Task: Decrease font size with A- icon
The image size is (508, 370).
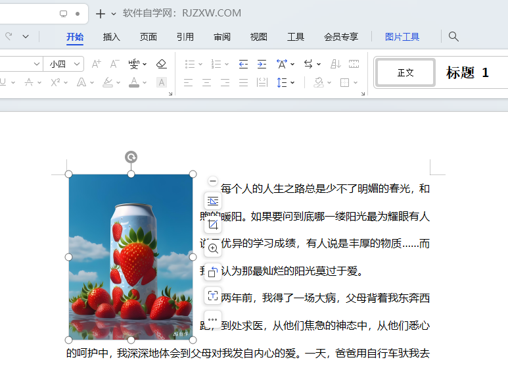Action: [114, 64]
